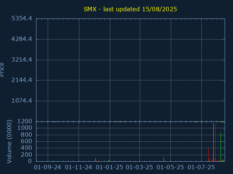Click the chart title SMX - last updated 15/08/2025
Viewport: 233px width, 174px height.
tap(130, 9)
